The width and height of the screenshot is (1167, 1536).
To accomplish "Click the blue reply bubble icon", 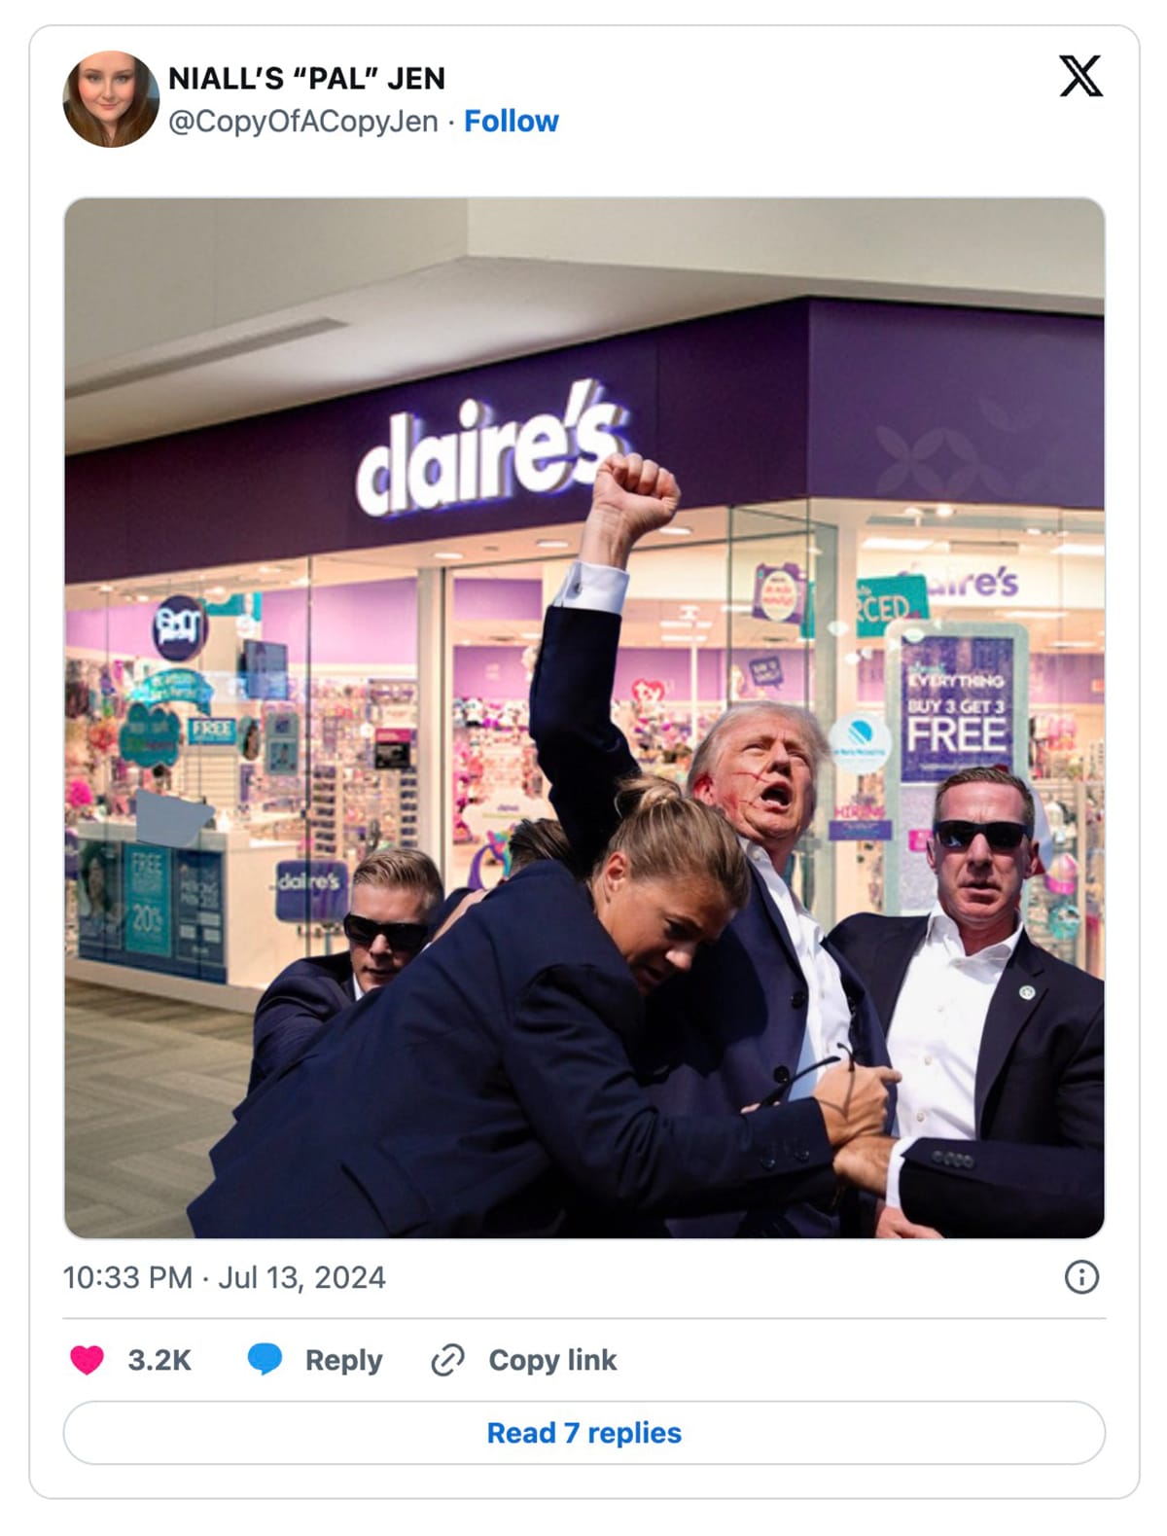I will 265,1359.
